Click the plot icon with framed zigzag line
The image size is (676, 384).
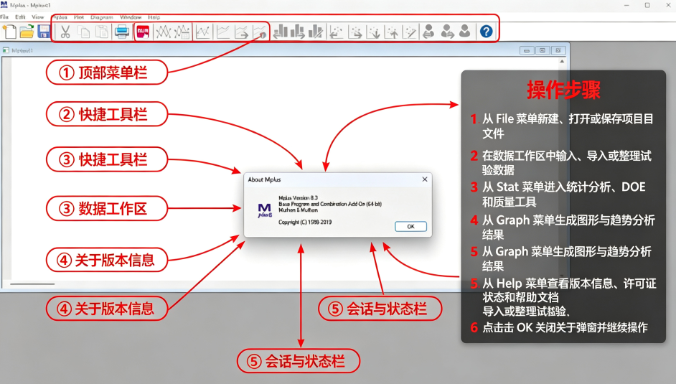(x=203, y=32)
